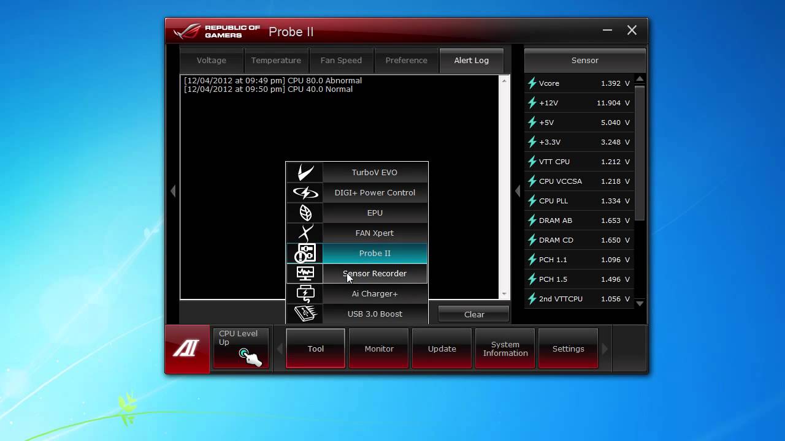The width and height of the screenshot is (785, 441).
Task: Click the Sensor Recorder monitor icon
Action: (x=305, y=274)
